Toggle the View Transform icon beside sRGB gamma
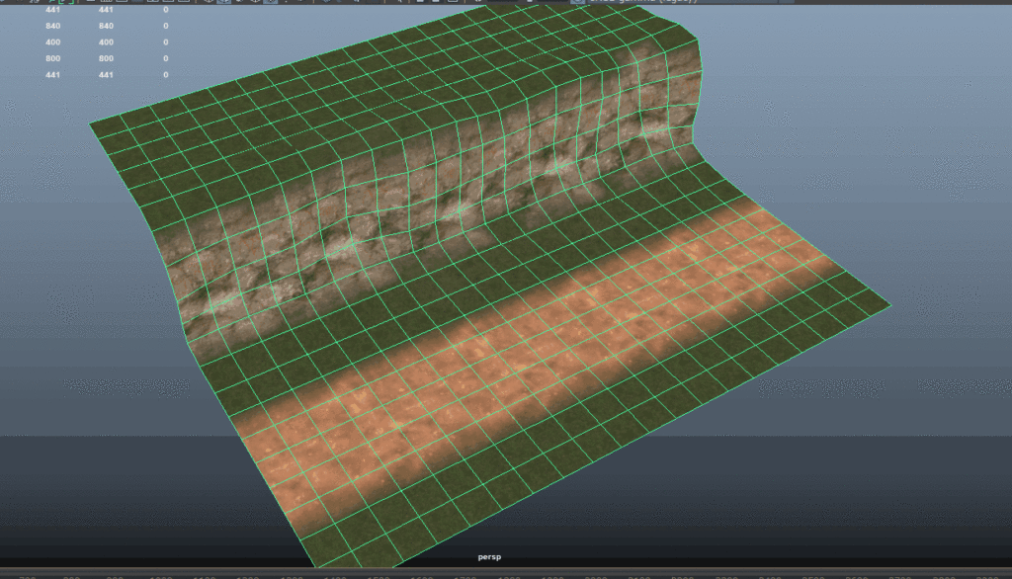 (x=578, y=3)
